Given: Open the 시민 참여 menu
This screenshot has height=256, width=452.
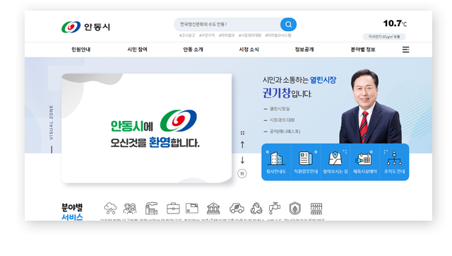Looking at the screenshot, I should [x=138, y=50].
